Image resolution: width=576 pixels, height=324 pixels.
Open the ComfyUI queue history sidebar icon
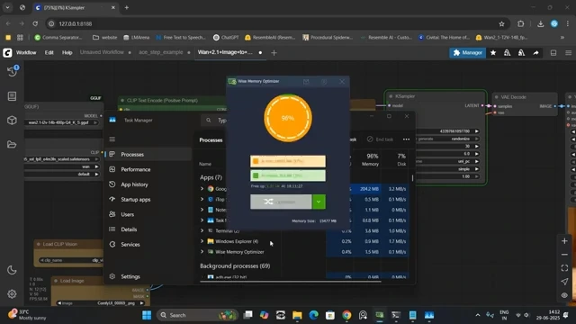pyautogui.click(x=12, y=71)
